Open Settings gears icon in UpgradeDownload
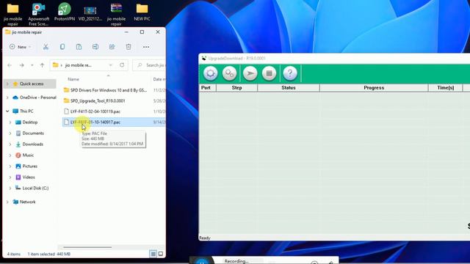 point(230,73)
